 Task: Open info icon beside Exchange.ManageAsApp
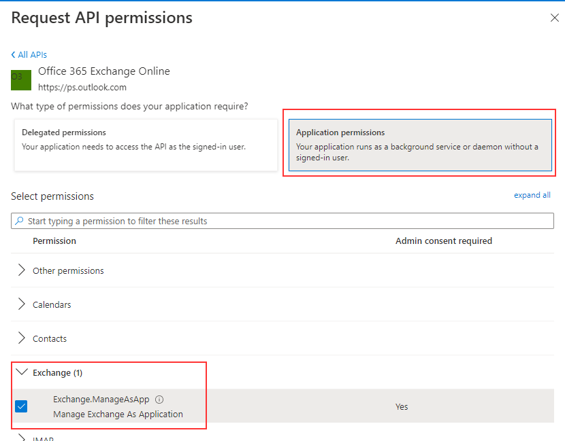159,400
